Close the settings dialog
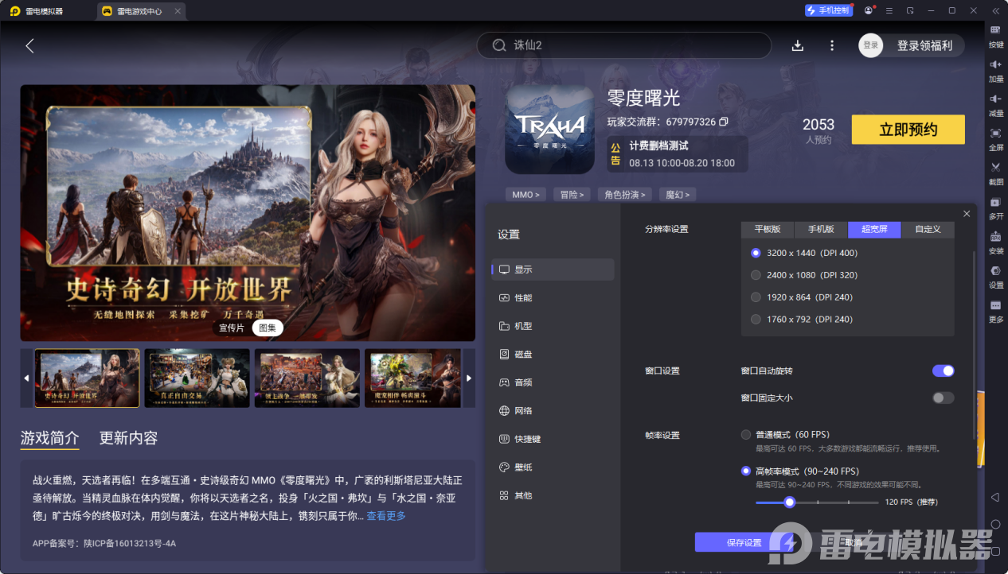The height and width of the screenshot is (574, 1008). (x=967, y=214)
